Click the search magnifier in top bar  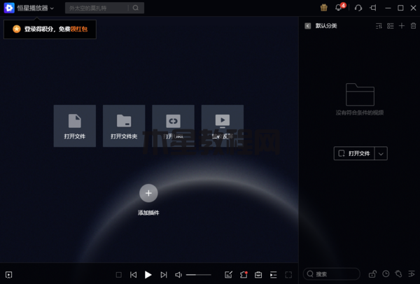pyautogui.click(x=136, y=8)
